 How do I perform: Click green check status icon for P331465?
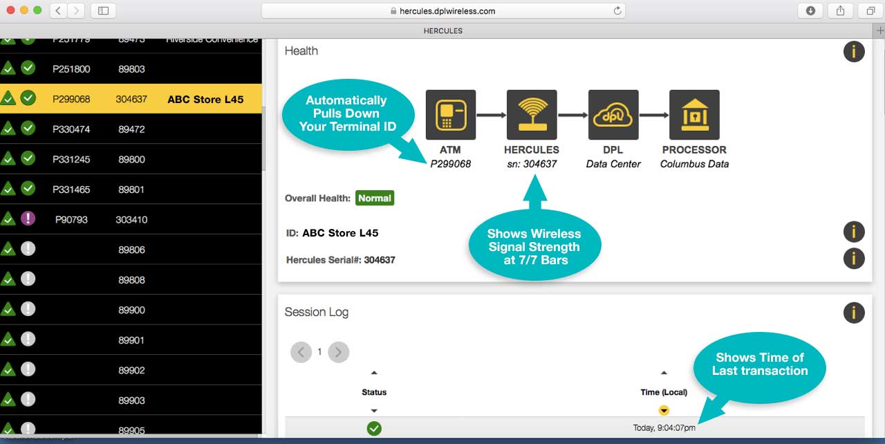click(28, 189)
